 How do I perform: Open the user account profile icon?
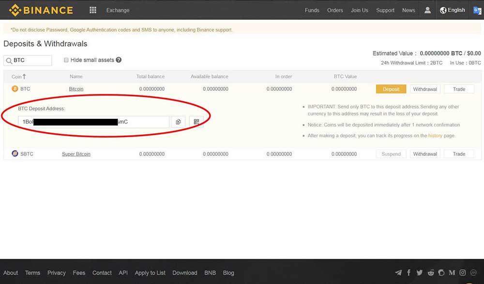[x=427, y=10]
